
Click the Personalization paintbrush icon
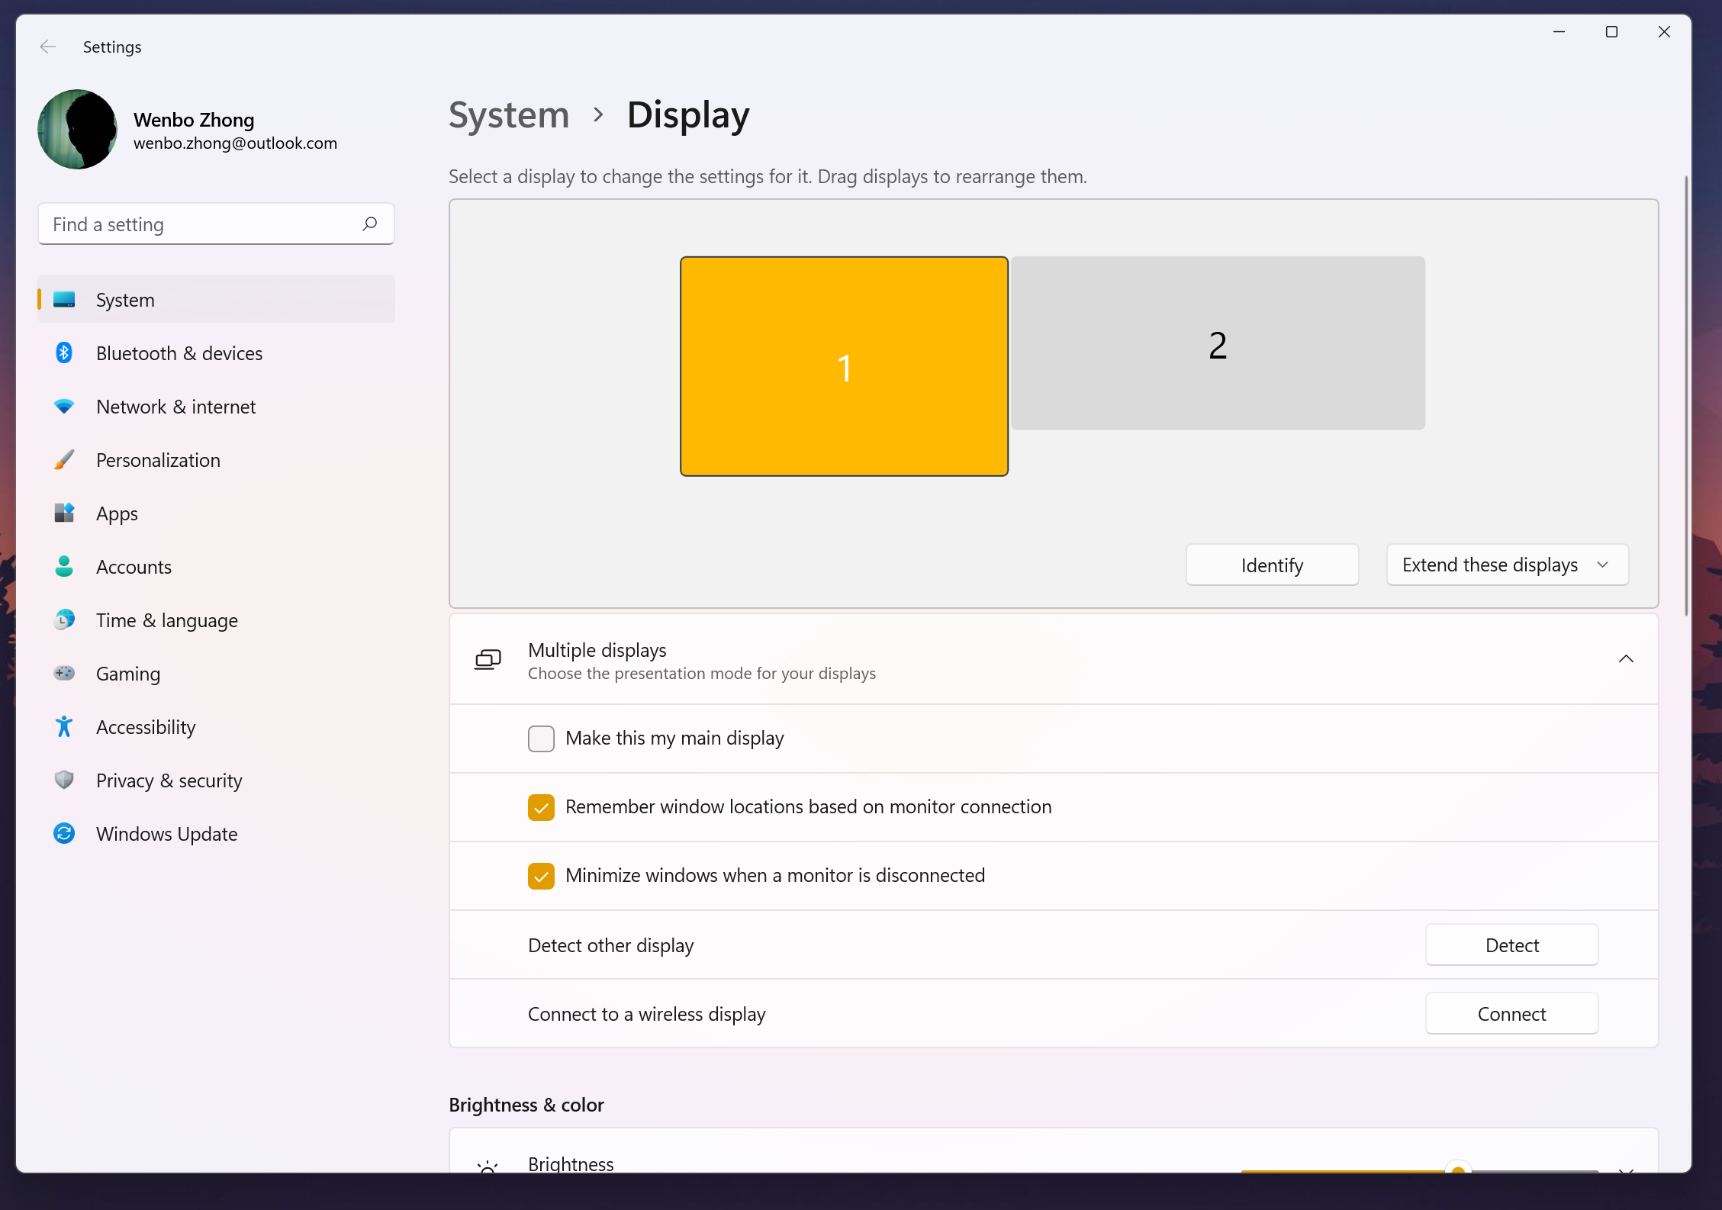click(x=64, y=459)
